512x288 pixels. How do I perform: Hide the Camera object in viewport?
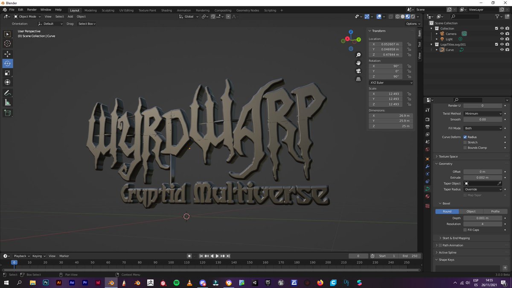(502, 34)
